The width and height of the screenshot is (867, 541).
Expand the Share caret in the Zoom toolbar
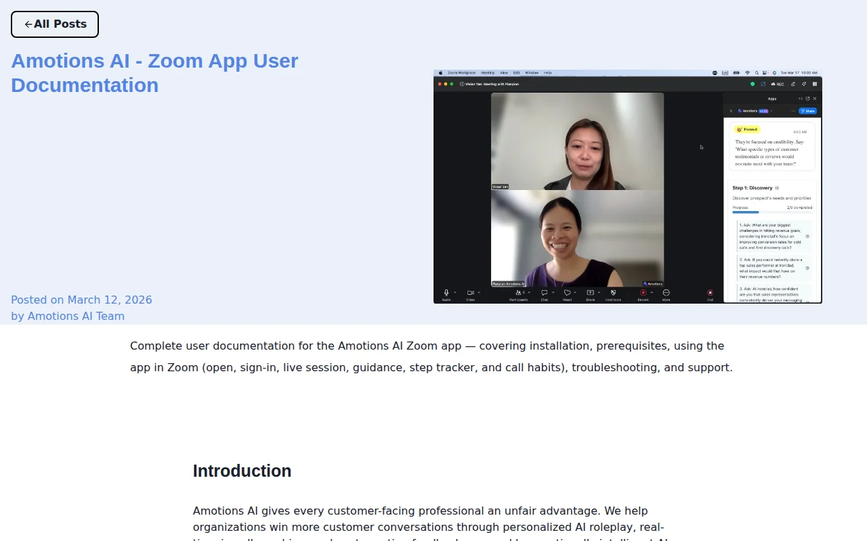tap(599, 292)
